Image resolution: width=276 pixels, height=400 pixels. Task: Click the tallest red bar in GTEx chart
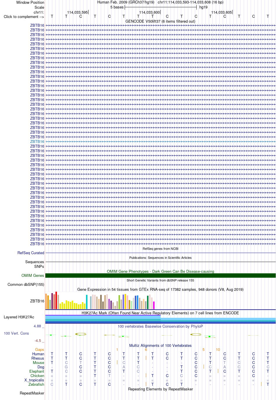[x=56, y=300]
